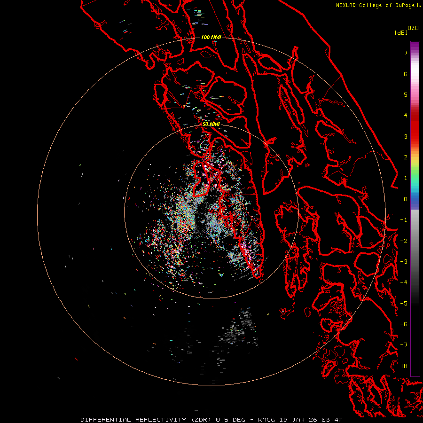The height and width of the screenshot is (423, 423).
Task: Click the 100 NMI range ring label
Action: click(x=211, y=37)
